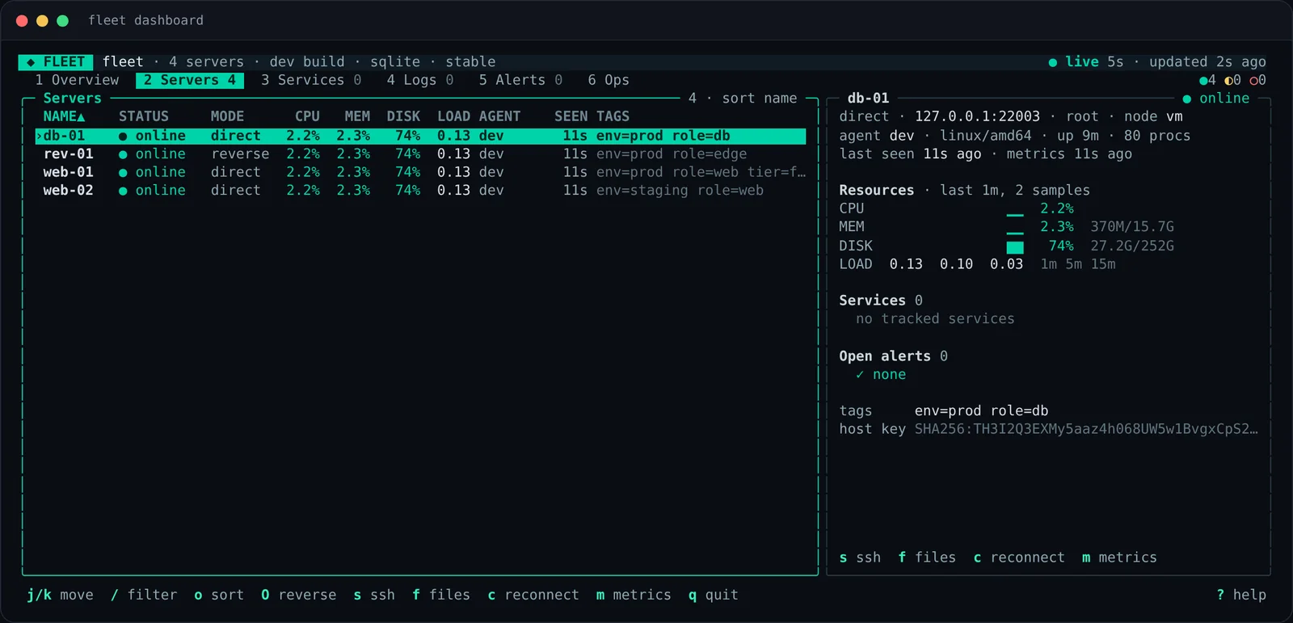Switch to the 3 Services tab

[311, 80]
